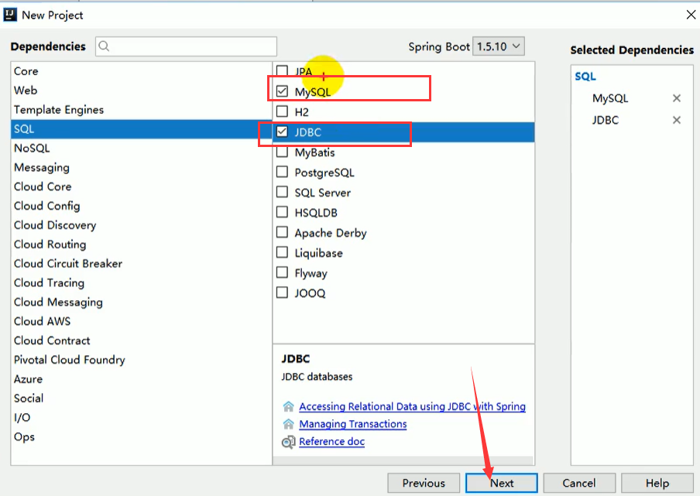700x496 pixels.
Task: Check the Apache Derby checkbox
Action: 282,232
